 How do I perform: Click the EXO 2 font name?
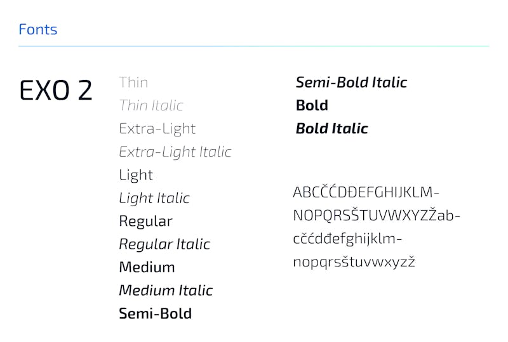coord(56,91)
